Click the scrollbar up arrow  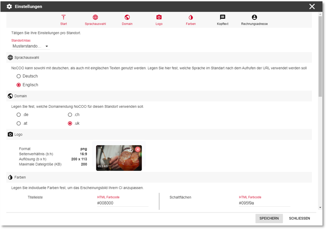click(320, 14)
